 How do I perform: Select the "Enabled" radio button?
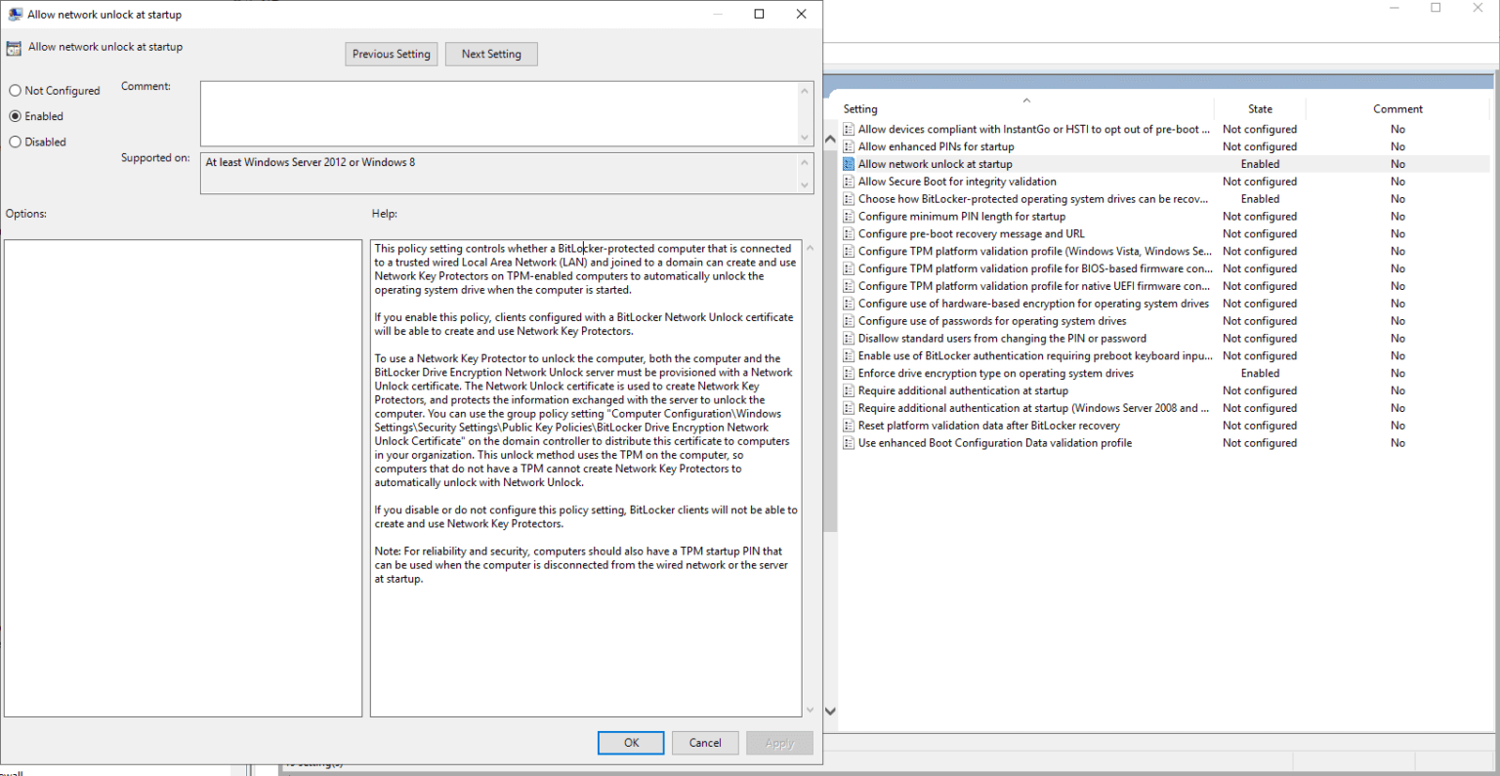coord(15,116)
